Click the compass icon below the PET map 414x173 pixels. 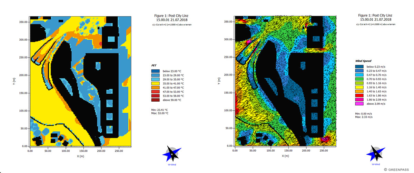[x=171, y=155]
